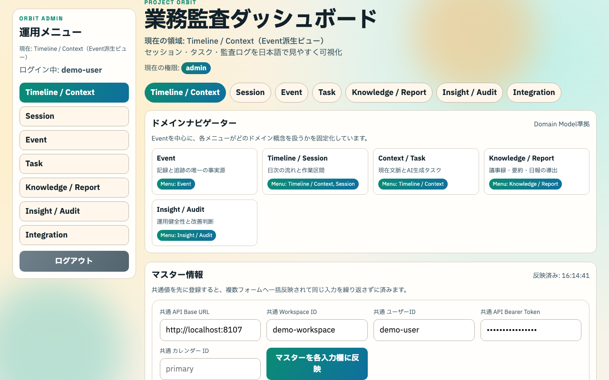Screen dimensions: 609x380
Task: Click the 'ログイン中: demo-user' text
Action: pos(61,70)
